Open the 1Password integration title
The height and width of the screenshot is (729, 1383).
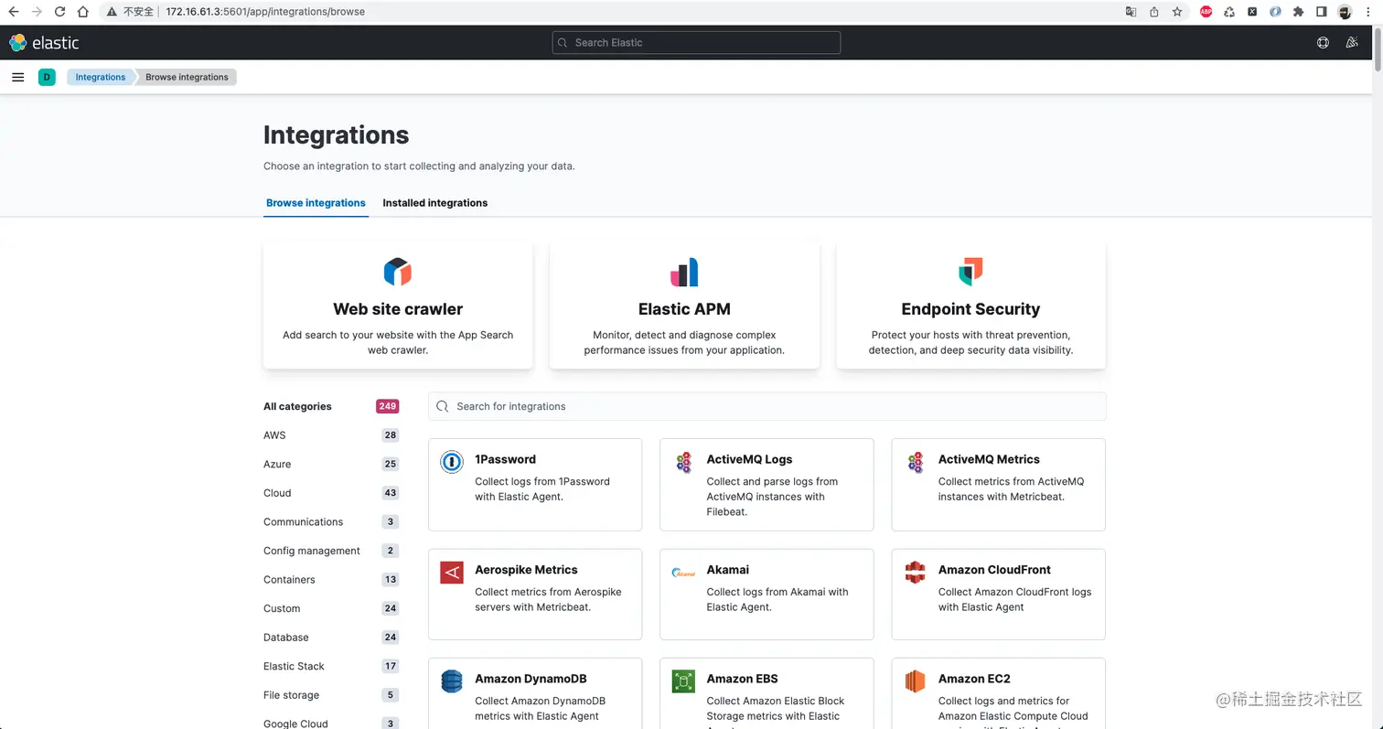coord(505,459)
